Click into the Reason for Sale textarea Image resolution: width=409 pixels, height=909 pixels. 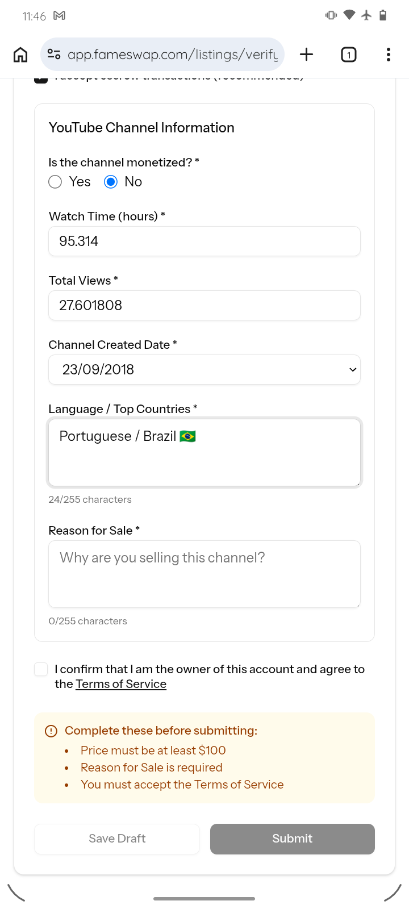[204, 574]
